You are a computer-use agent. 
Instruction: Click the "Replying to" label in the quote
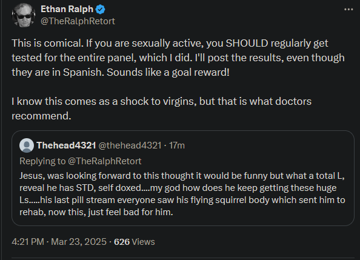point(42,161)
